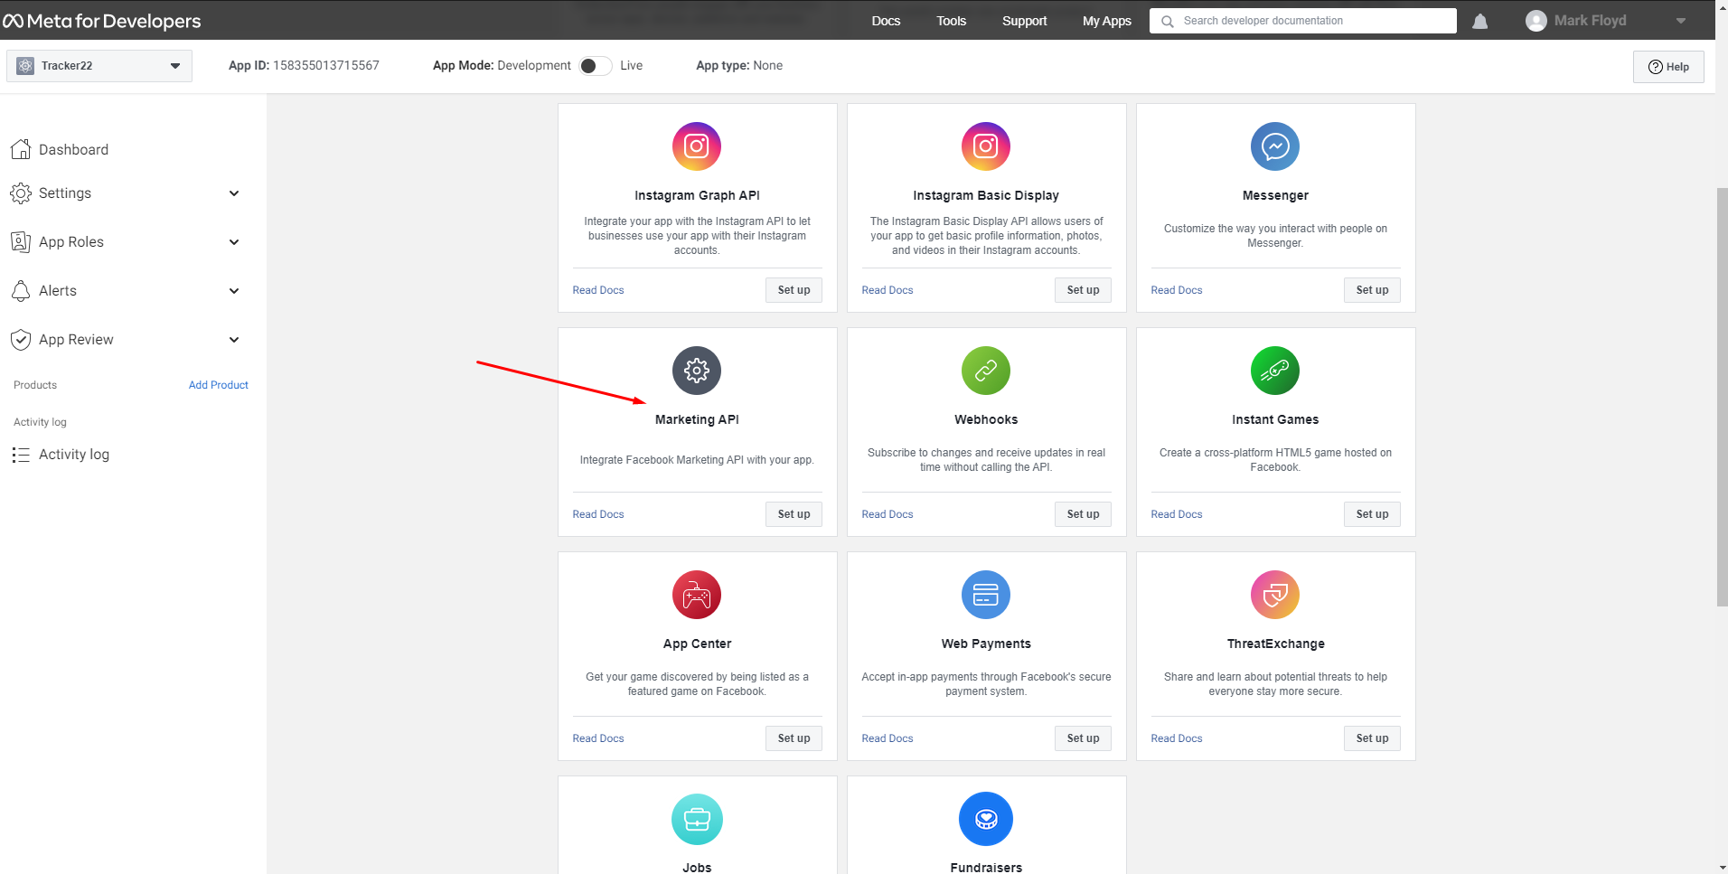Toggle App Mode from Development to Live
Viewport: 1728px width, 874px height.
click(596, 65)
